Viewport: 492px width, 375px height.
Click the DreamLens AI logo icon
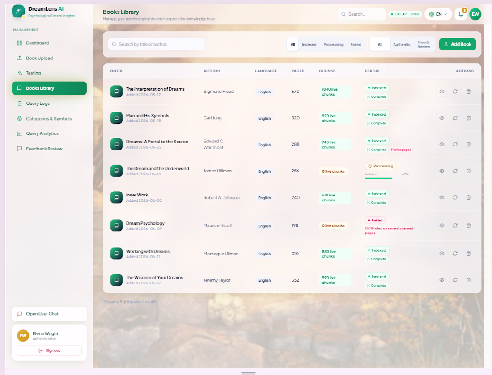point(18,11)
